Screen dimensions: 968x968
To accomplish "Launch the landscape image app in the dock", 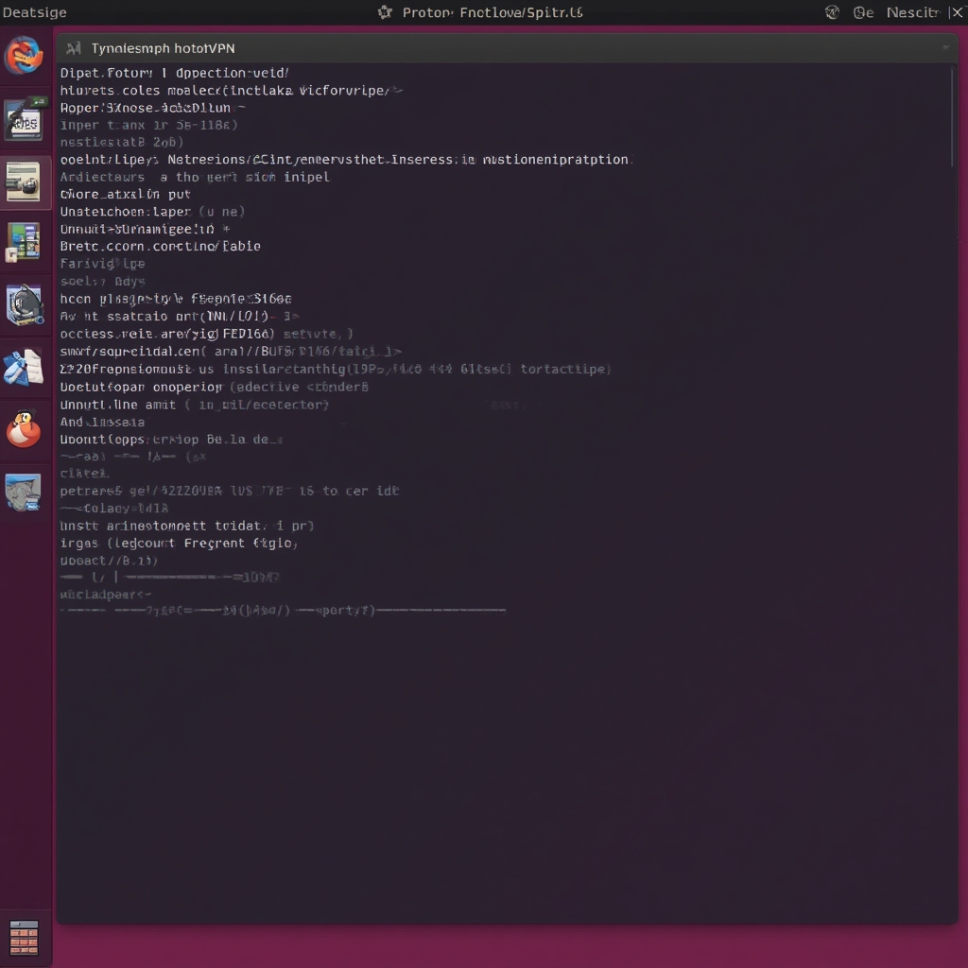I will [24, 492].
